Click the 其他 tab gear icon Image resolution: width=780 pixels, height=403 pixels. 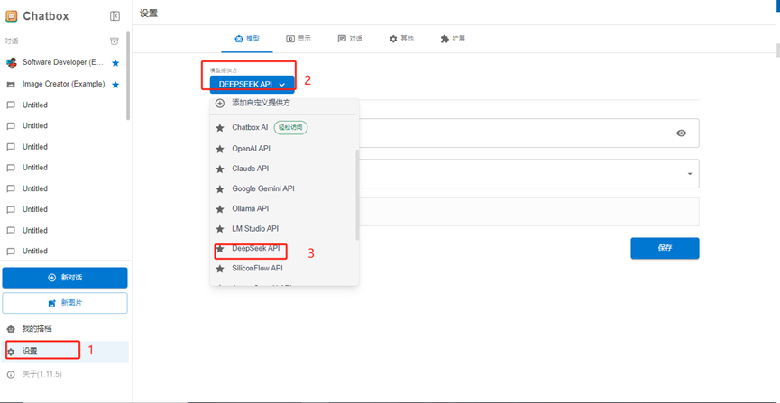click(393, 39)
